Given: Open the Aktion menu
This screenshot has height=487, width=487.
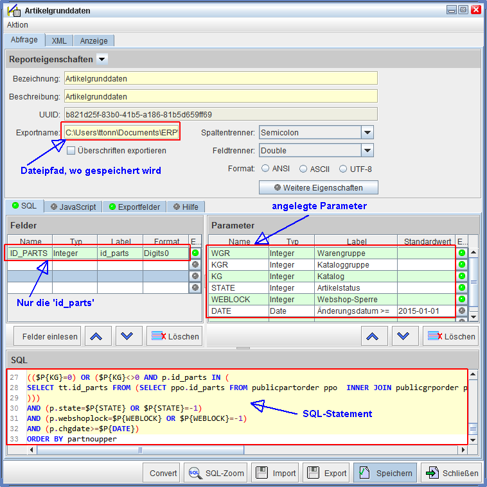Looking at the screenshot, I should click(17, 24).
